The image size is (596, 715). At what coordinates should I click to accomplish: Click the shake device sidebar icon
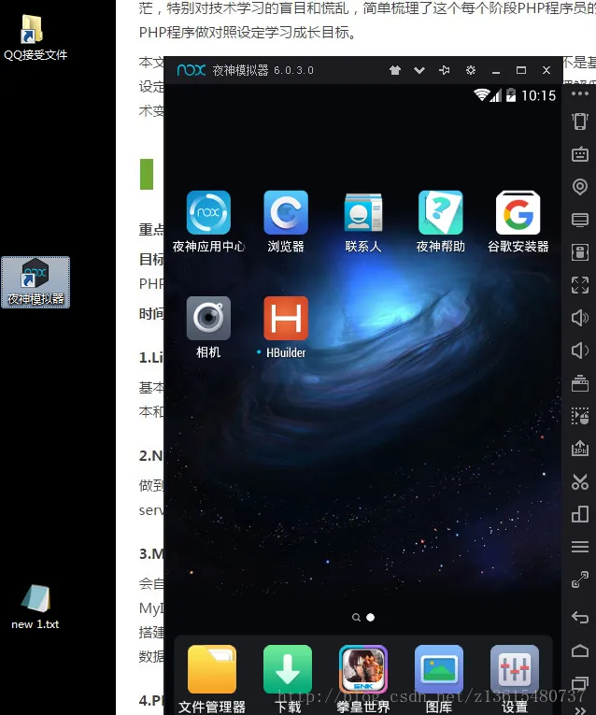point(580,122)
